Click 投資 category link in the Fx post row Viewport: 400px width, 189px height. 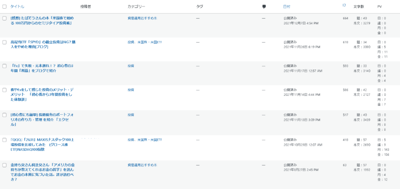tap(131, 66)
